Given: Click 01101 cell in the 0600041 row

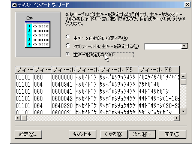Looking at the screenshot, I should 24,91.
